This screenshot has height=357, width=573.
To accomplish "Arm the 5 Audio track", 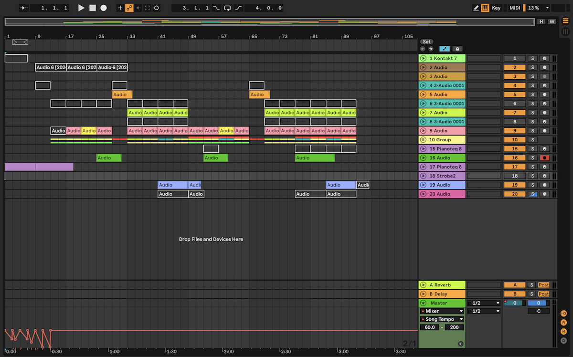I will point(544,94).
